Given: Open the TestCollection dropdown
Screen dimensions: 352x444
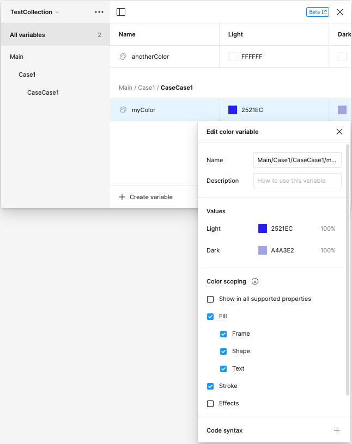Looking at the screenshot, I should pos(35,12).
